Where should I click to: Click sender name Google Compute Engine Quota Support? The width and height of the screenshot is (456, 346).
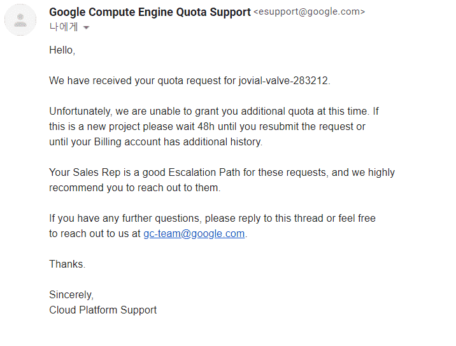[x=150, y=11]
